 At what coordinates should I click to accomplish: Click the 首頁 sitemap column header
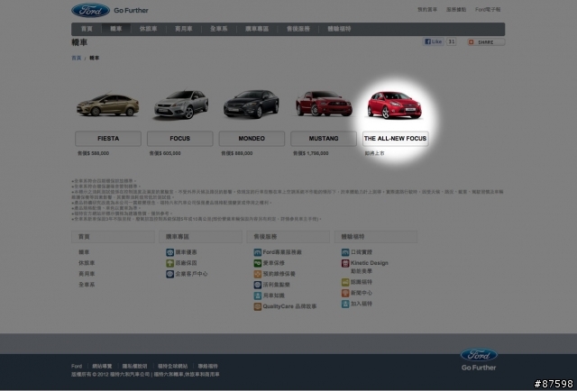(113, 237)
